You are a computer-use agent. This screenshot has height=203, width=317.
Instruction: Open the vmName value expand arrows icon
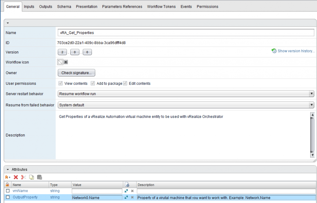(x=126, y=191)
